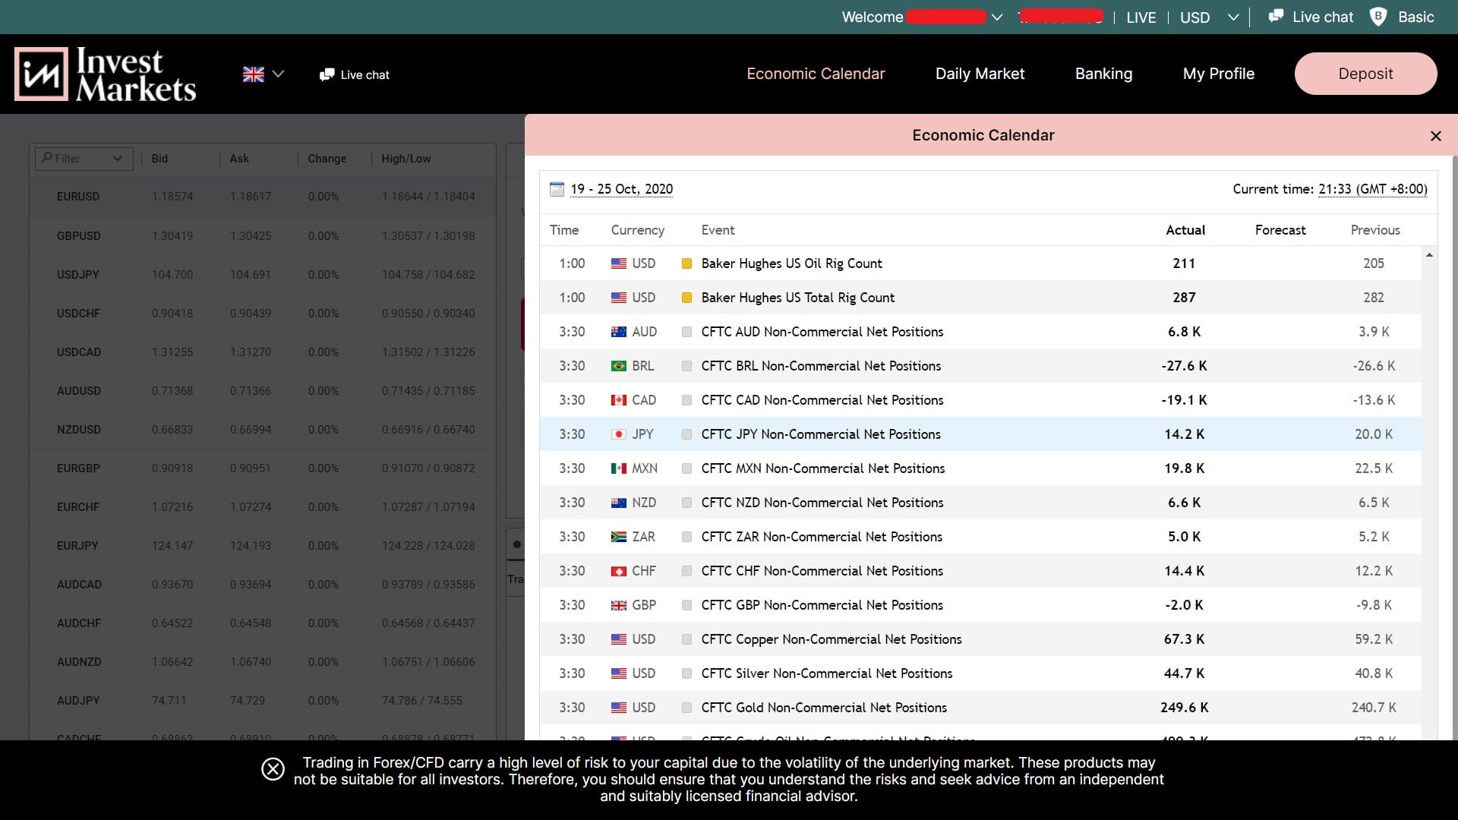Click the Deposit button
The image size is (1458, 820).
coord(1365,73)
